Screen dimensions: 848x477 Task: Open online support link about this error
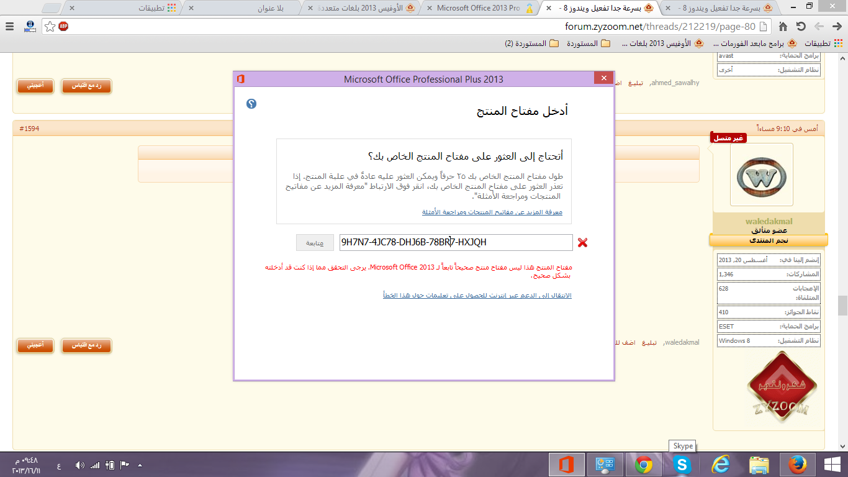click(477, 295)
